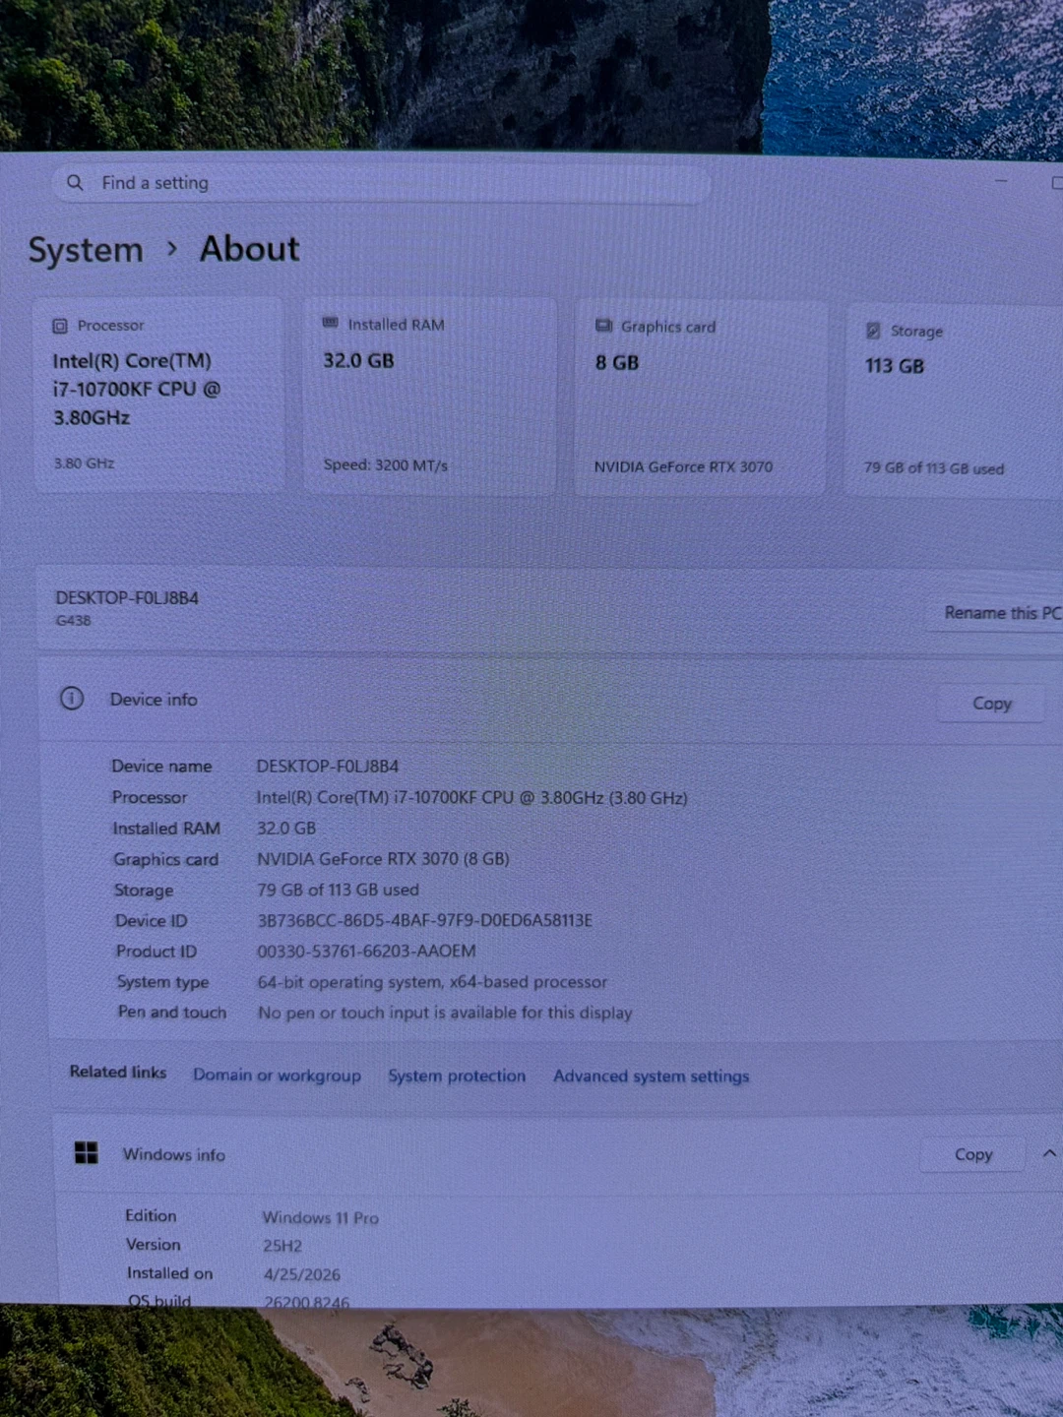Click the Windows logo icon
This screenshot has height=1417, width=1063.
(x=87, y=1153)
